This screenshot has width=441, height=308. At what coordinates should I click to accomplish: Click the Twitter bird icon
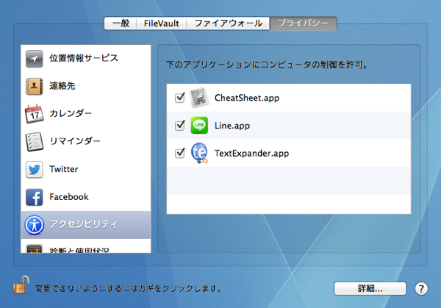(x=34, y=169)
